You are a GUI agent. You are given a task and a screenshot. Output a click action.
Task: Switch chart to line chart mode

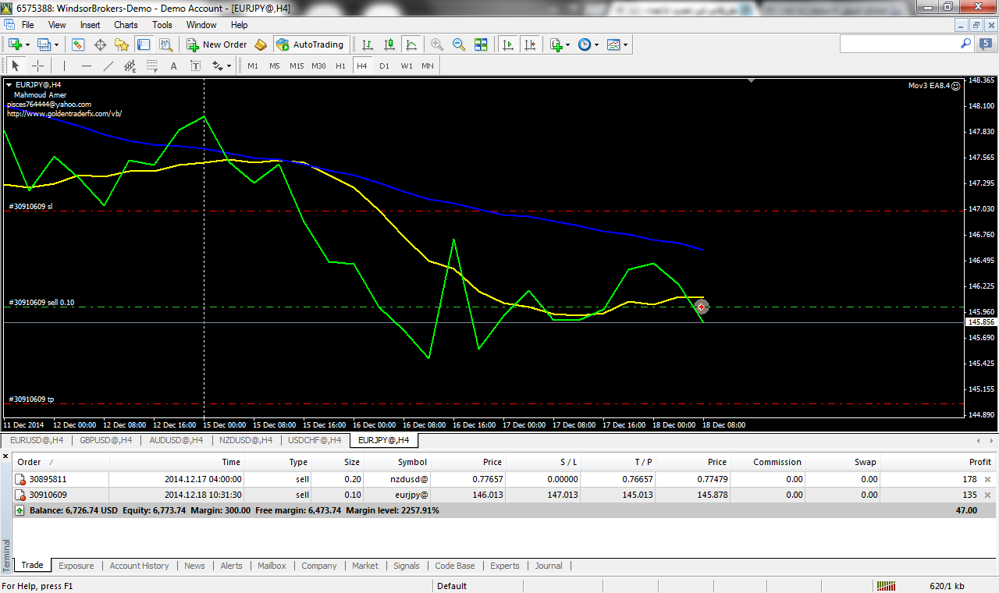pos(411,44)
